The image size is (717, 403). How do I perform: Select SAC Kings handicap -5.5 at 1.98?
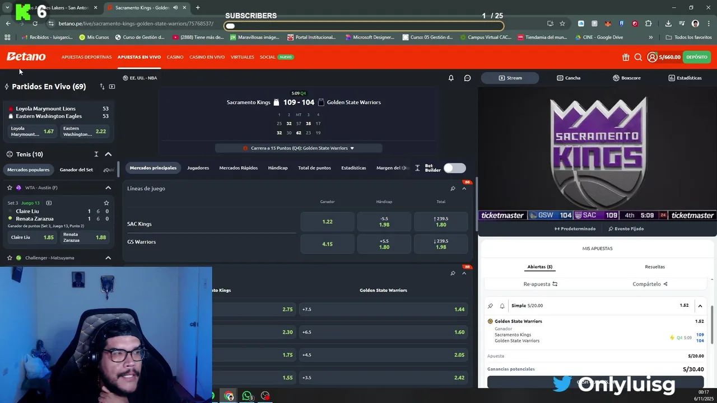(x=384, y=222)
